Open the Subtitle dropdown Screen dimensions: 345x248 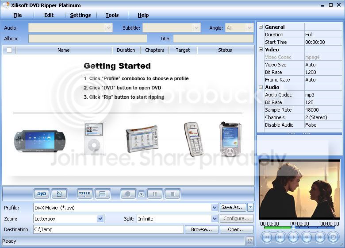(x=196, y=28)
